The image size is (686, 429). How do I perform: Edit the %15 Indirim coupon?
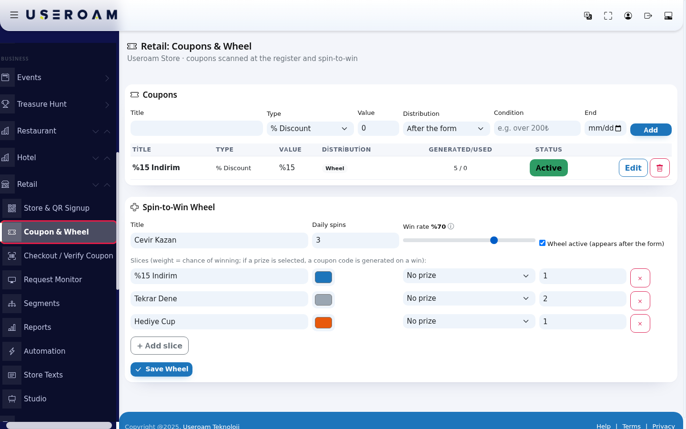pos(633,168)
